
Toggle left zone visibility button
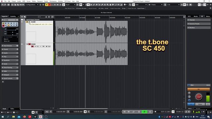coord(199,5)
